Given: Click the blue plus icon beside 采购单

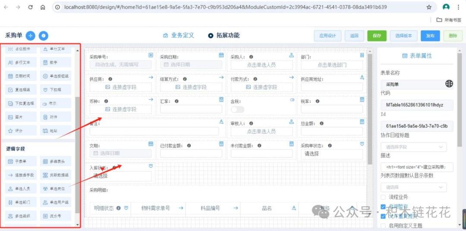Looking at the screenshot, I should (30, 36).
